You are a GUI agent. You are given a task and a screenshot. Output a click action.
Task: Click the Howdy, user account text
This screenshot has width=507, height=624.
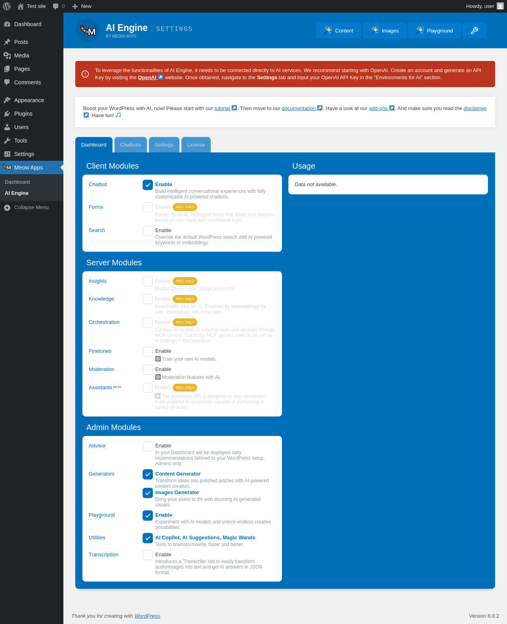coord(480,6)
